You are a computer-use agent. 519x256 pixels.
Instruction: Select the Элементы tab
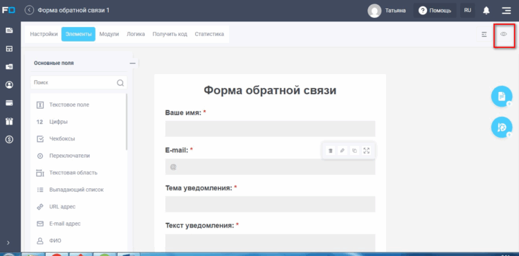point(78,34)
